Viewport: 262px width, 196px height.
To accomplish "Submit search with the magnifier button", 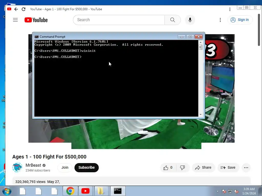I will point(173,20).
